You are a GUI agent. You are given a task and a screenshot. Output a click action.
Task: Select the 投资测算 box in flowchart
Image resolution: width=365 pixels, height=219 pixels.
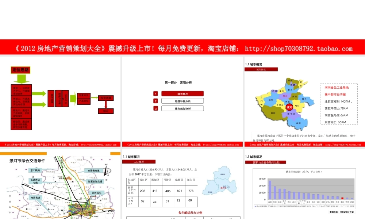(x=106, y=98)
